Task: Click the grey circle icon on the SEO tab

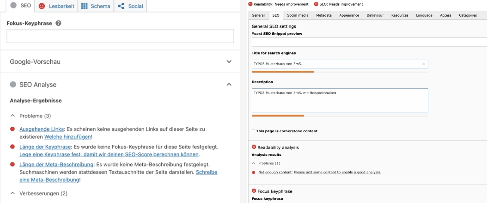Action: 13,6
